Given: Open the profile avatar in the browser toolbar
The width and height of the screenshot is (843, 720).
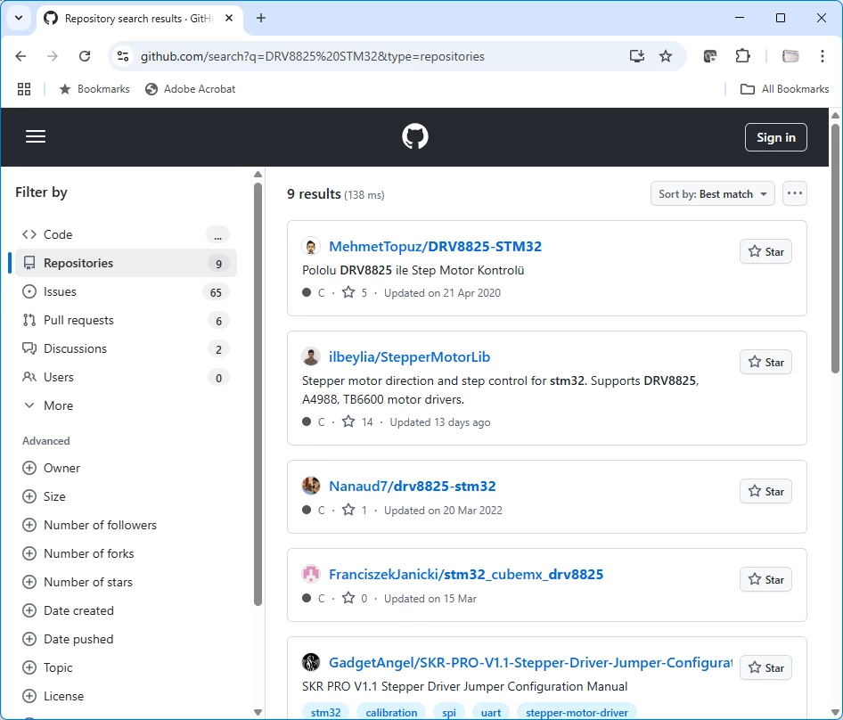Looking at the screenshot, I should 790,56.
